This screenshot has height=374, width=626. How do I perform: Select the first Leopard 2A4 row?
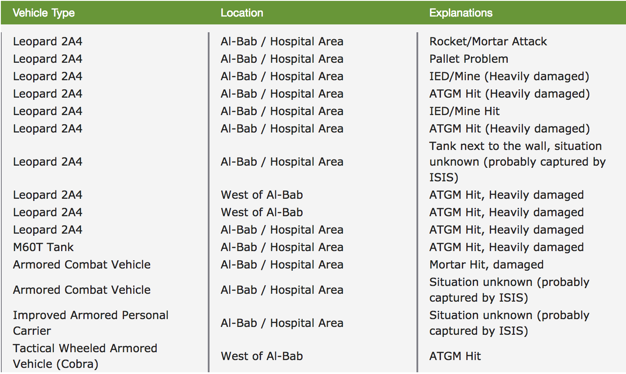(48, 41)
